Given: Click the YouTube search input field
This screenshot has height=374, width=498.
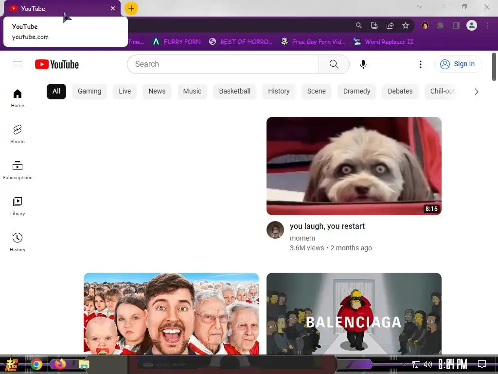Looking at the screenshot, I should 223,64.
